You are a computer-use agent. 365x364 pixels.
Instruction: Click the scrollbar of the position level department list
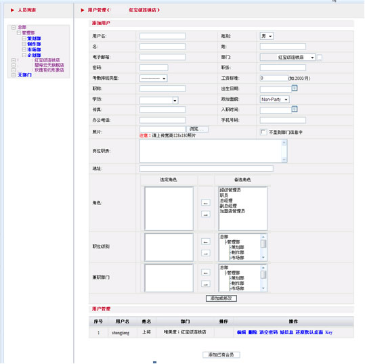tap(263, 247)
